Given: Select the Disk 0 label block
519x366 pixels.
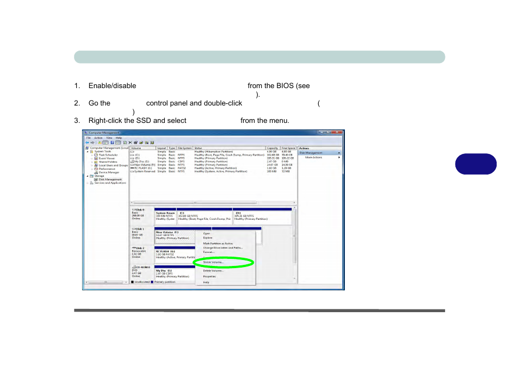Looking at the screenshot, I should (142, 216).
